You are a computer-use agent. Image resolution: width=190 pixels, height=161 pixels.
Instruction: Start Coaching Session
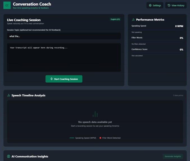(64, 79)
